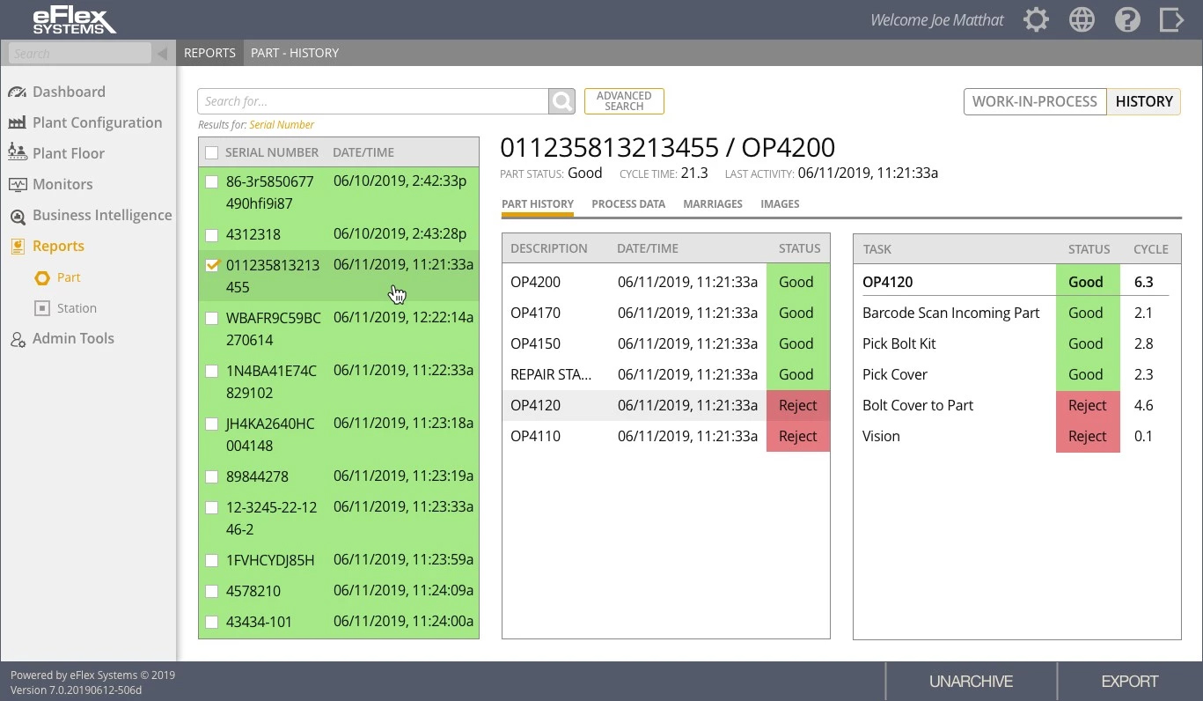Open the settings gear icon
The height and width of the screenshot is (701, 1203).
pos(1036,20)
